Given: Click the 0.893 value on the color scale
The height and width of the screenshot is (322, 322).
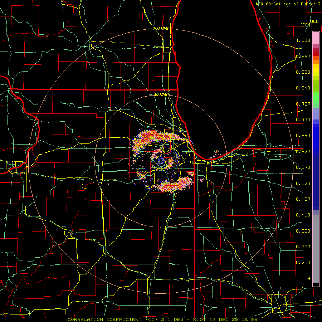Looking at the screenshot, I should 303,72.
